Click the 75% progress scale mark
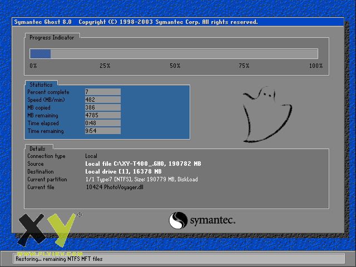The width and height of the screenshot is (356, 267). tap(244, 66)
